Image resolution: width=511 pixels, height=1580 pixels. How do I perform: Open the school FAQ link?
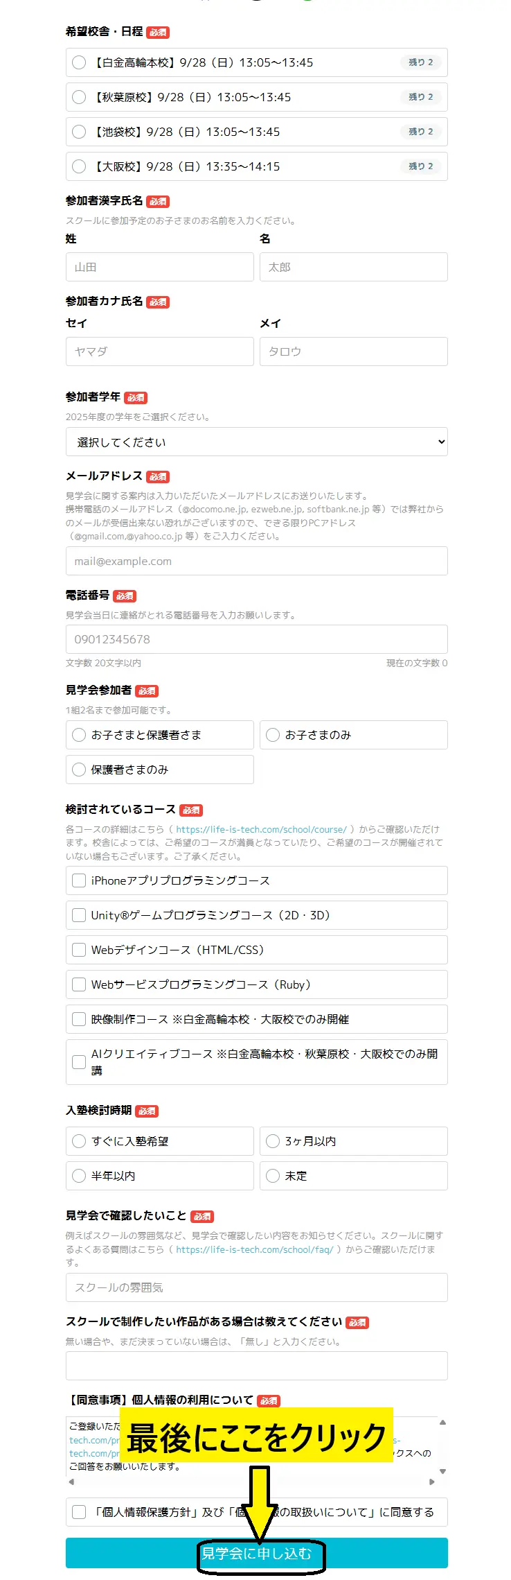coord(254,1249)
